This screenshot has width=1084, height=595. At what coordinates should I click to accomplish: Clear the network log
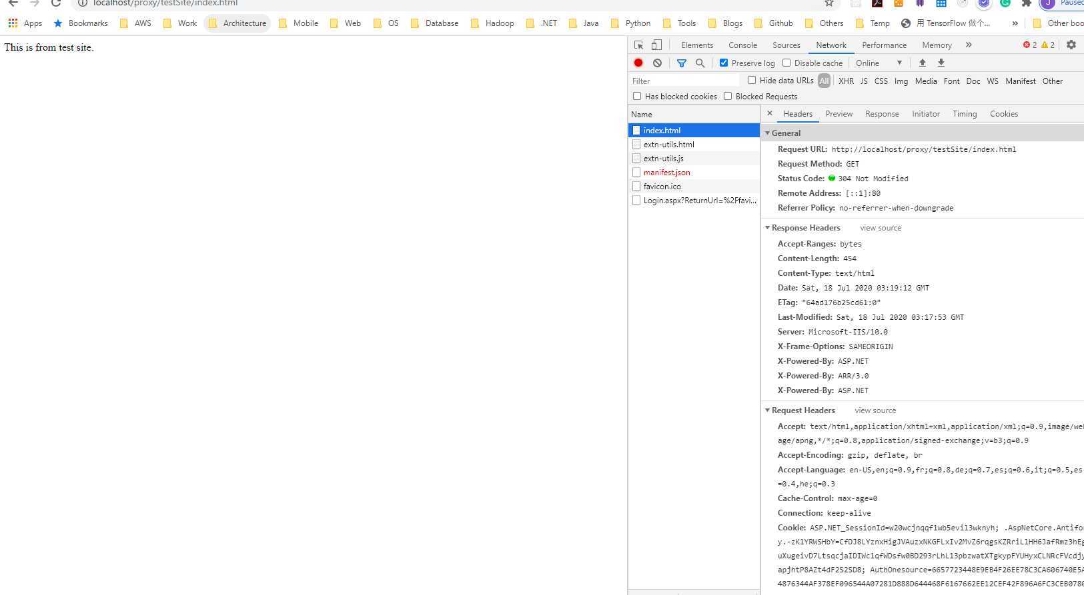[x=657, y=63]
